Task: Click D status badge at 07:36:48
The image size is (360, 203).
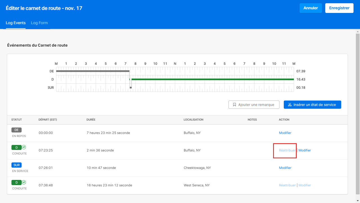Action: [17, 182]
